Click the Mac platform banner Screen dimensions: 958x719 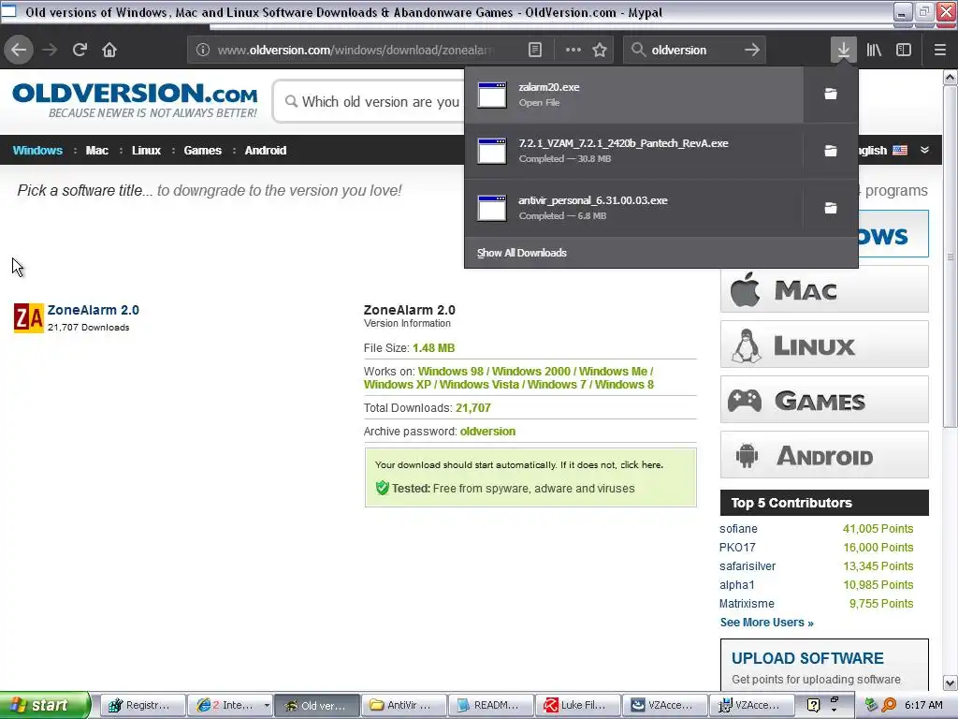click(824, 290)
